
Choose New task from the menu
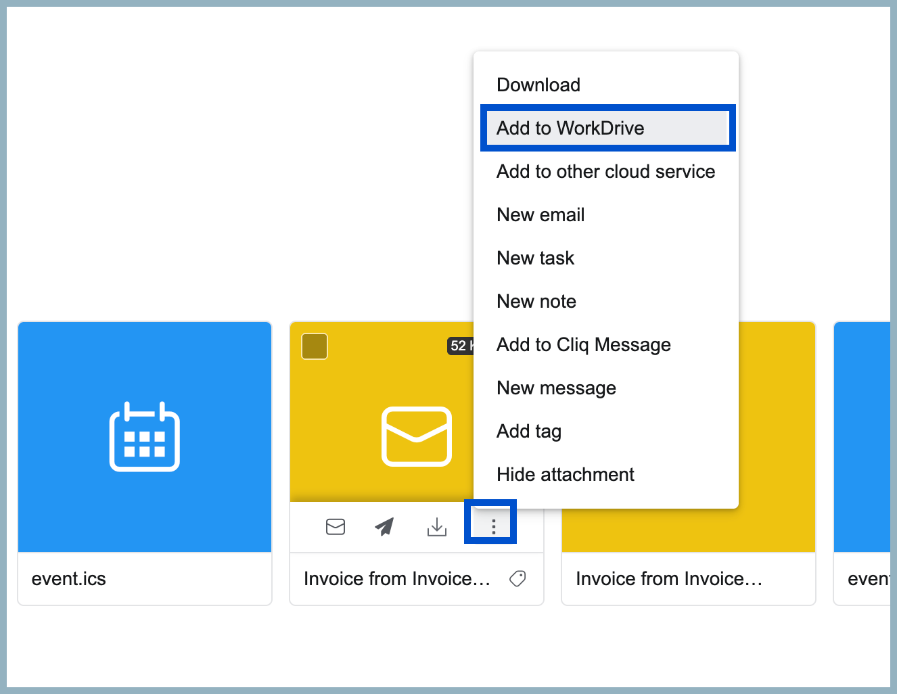(x=605, y=258)
